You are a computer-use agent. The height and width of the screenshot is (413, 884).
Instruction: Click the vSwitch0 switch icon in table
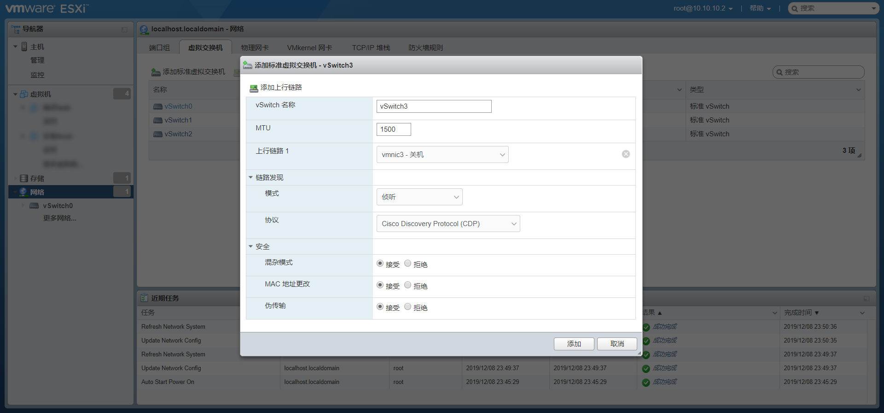[158, 106]
